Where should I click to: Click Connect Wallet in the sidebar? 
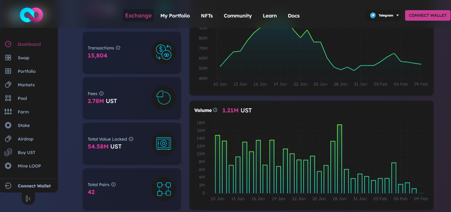[34, 186]
